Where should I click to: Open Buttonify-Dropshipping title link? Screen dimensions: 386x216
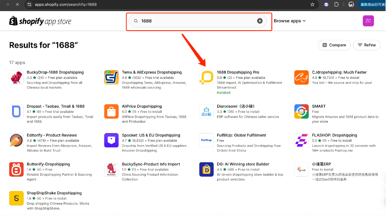[48, 164]
